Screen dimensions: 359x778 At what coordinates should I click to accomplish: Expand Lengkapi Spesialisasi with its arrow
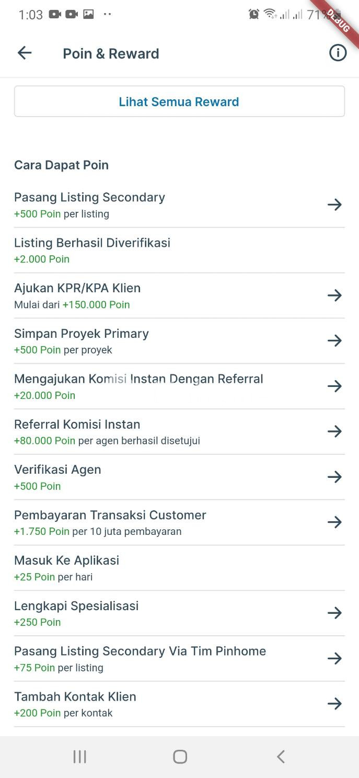334,613
